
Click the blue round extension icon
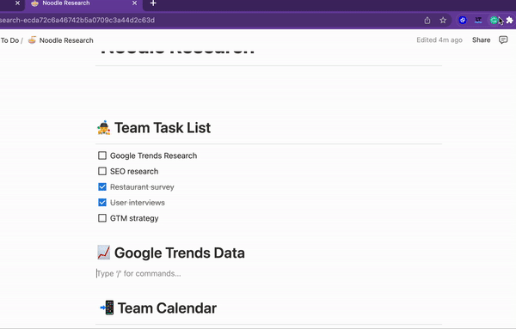click(x=463, y=21)
